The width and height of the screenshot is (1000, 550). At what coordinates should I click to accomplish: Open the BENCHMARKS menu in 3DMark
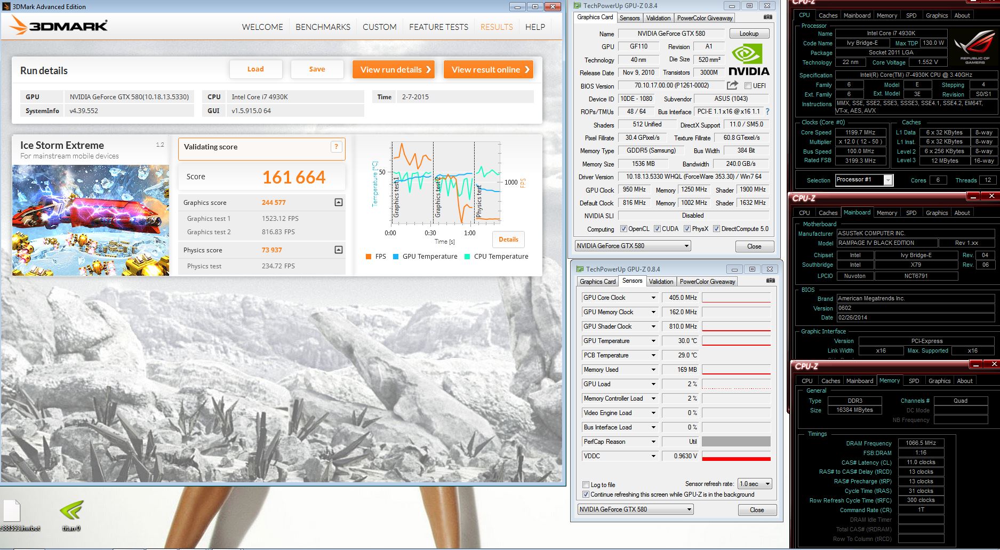[x=323, y=27]
